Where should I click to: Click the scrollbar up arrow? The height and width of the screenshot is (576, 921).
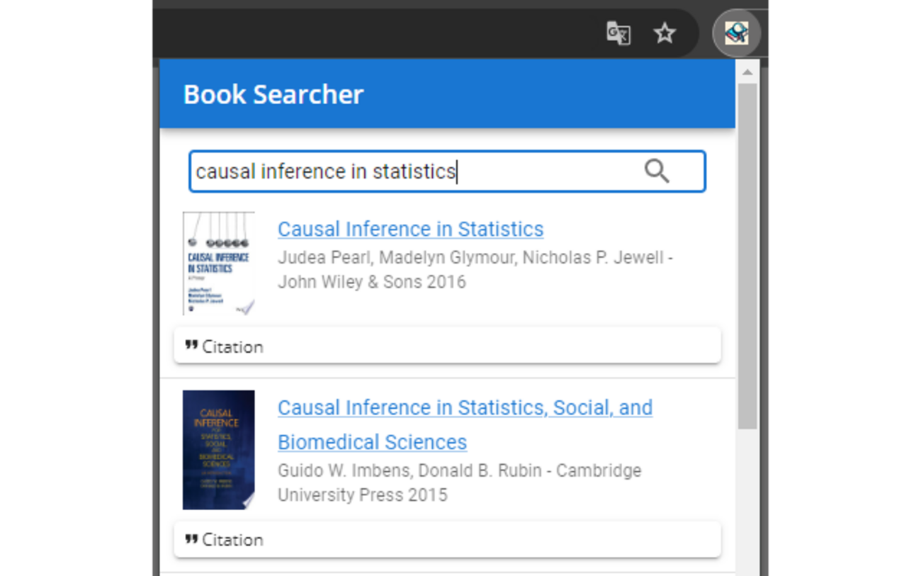pos(747,72)
